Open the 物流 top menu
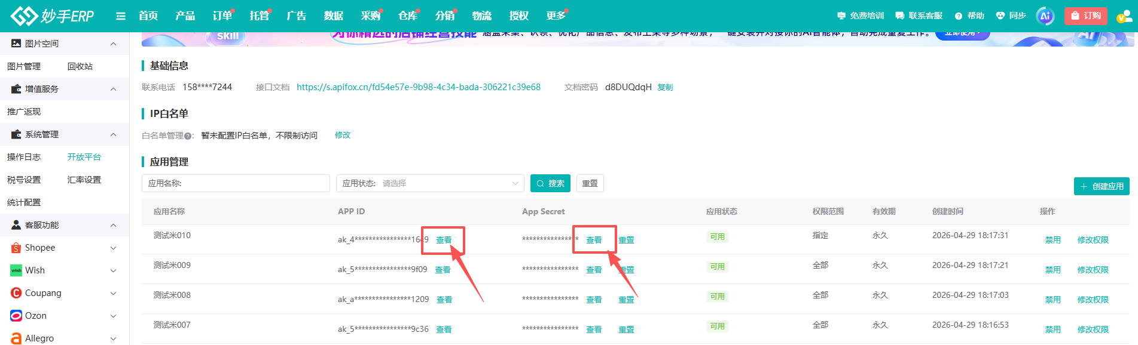This screenshot has width=1138, height=345. (482, 16)
